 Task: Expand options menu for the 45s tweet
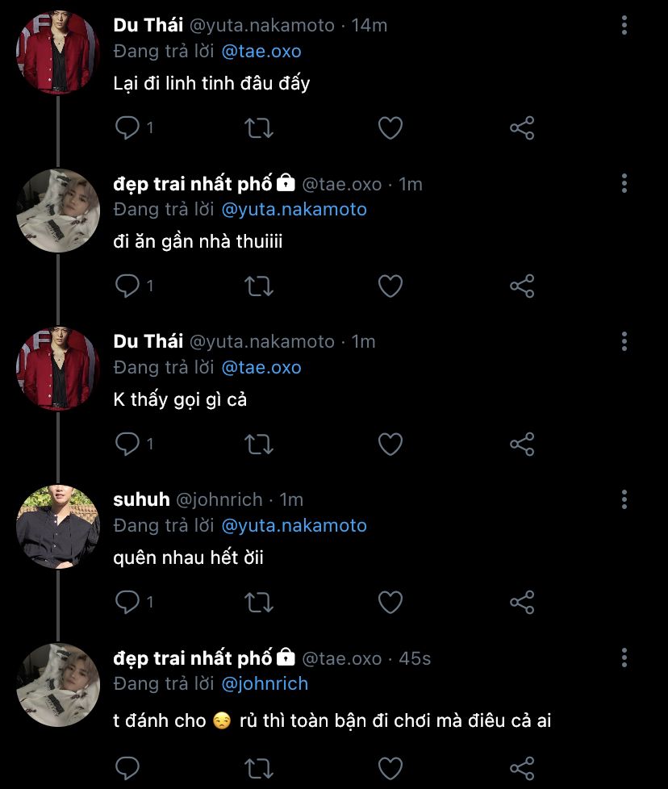coord(624,657)
